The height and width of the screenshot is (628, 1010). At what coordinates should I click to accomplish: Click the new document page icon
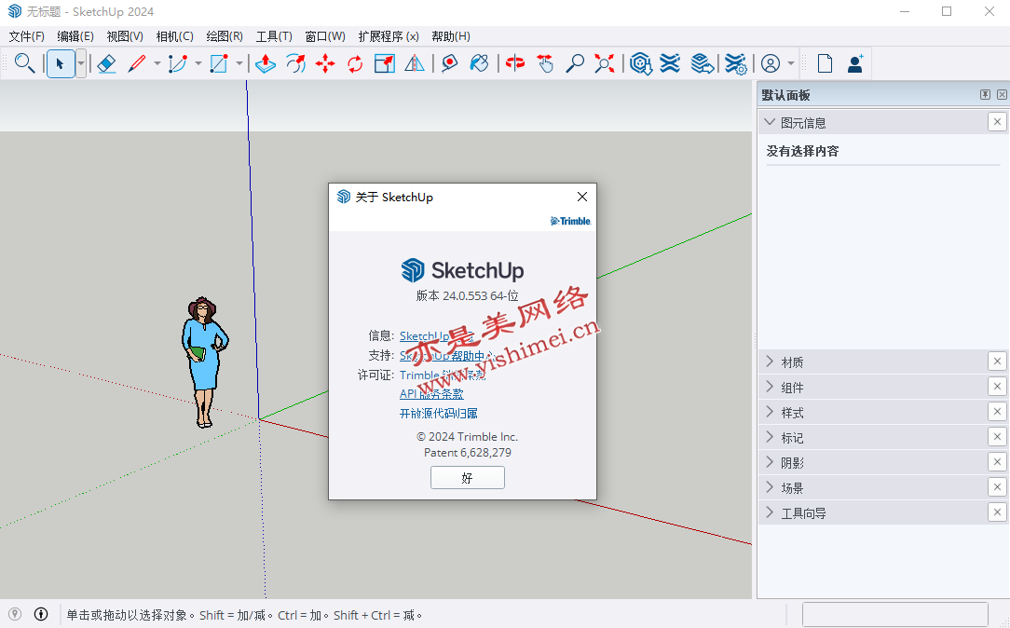826,63
